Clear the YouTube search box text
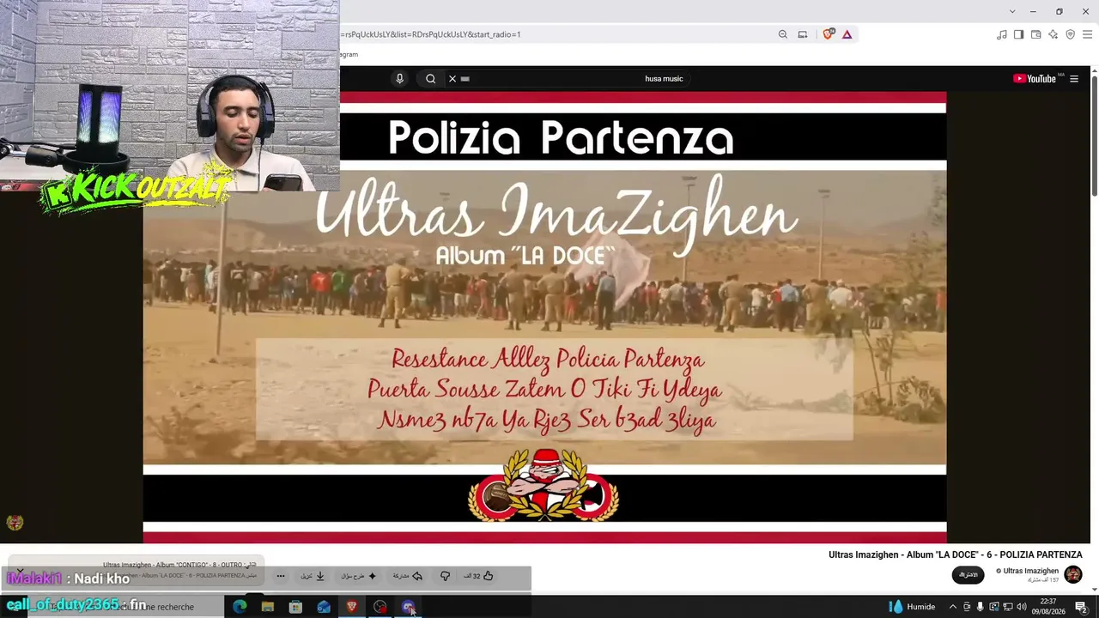1099x618 pixels. (x=452, y=79)
